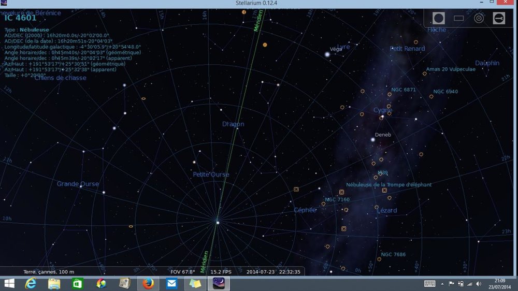Click the Terre, cannes, 100 m location
Screen dimensions: 518x291
[49, 272]
